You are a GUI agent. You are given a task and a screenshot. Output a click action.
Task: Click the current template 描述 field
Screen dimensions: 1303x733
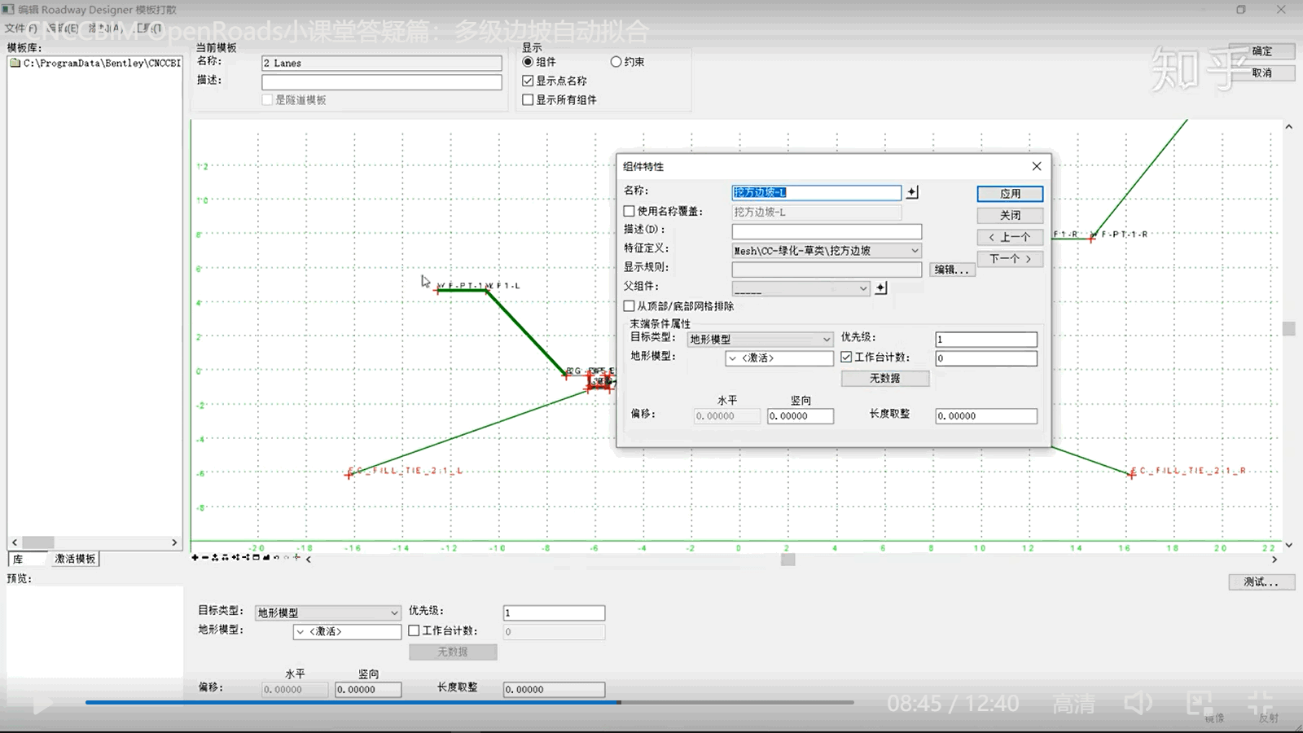(382, 82)
